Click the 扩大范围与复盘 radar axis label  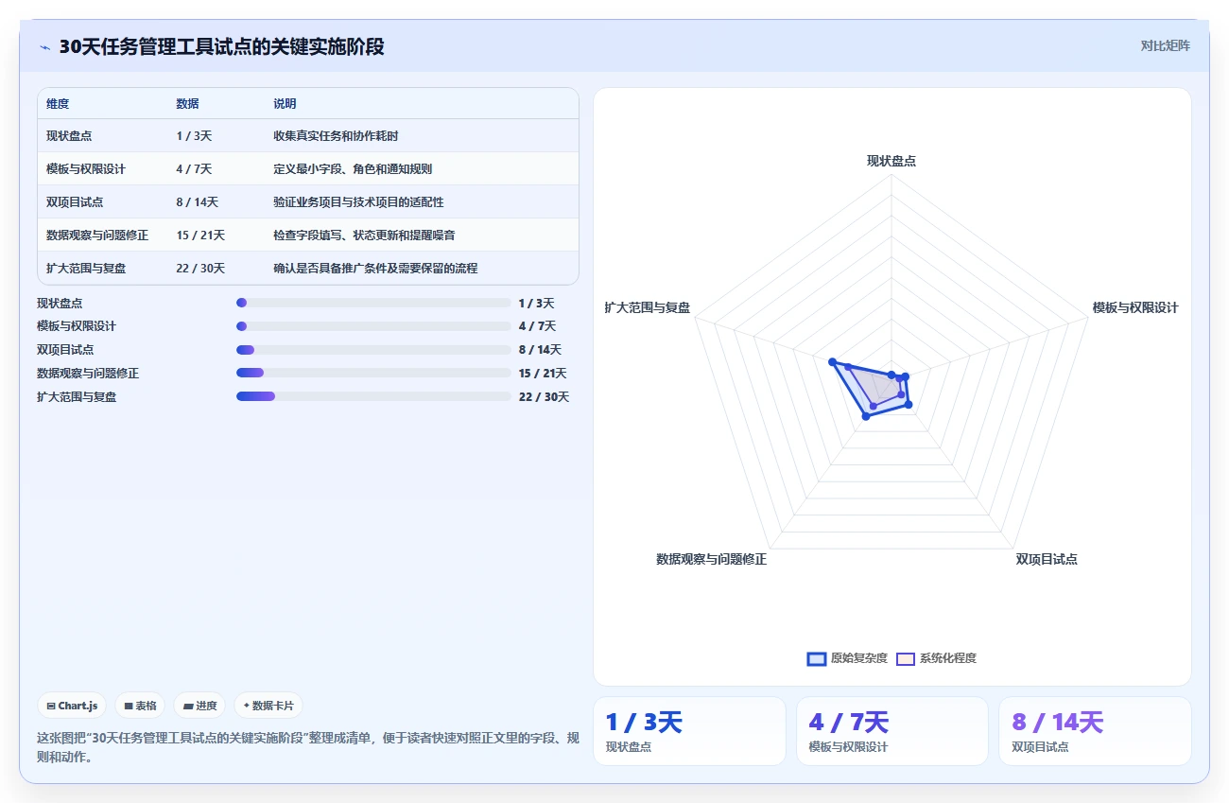648,308
